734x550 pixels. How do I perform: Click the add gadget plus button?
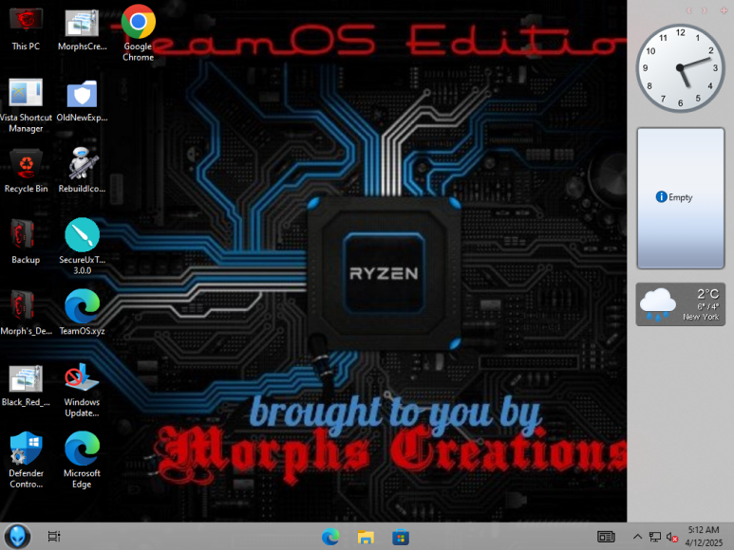pyautogui.click(x=724, y=10)
